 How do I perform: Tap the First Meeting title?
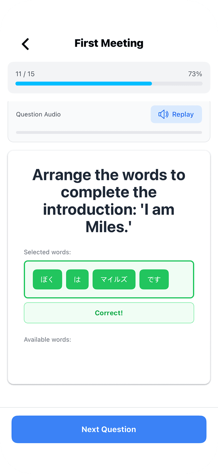[109, 43]
